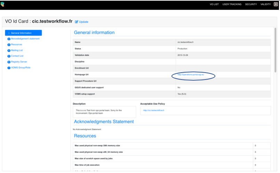
Task: Open the hamburger menu icon in navbar
Action: [276, 5]
